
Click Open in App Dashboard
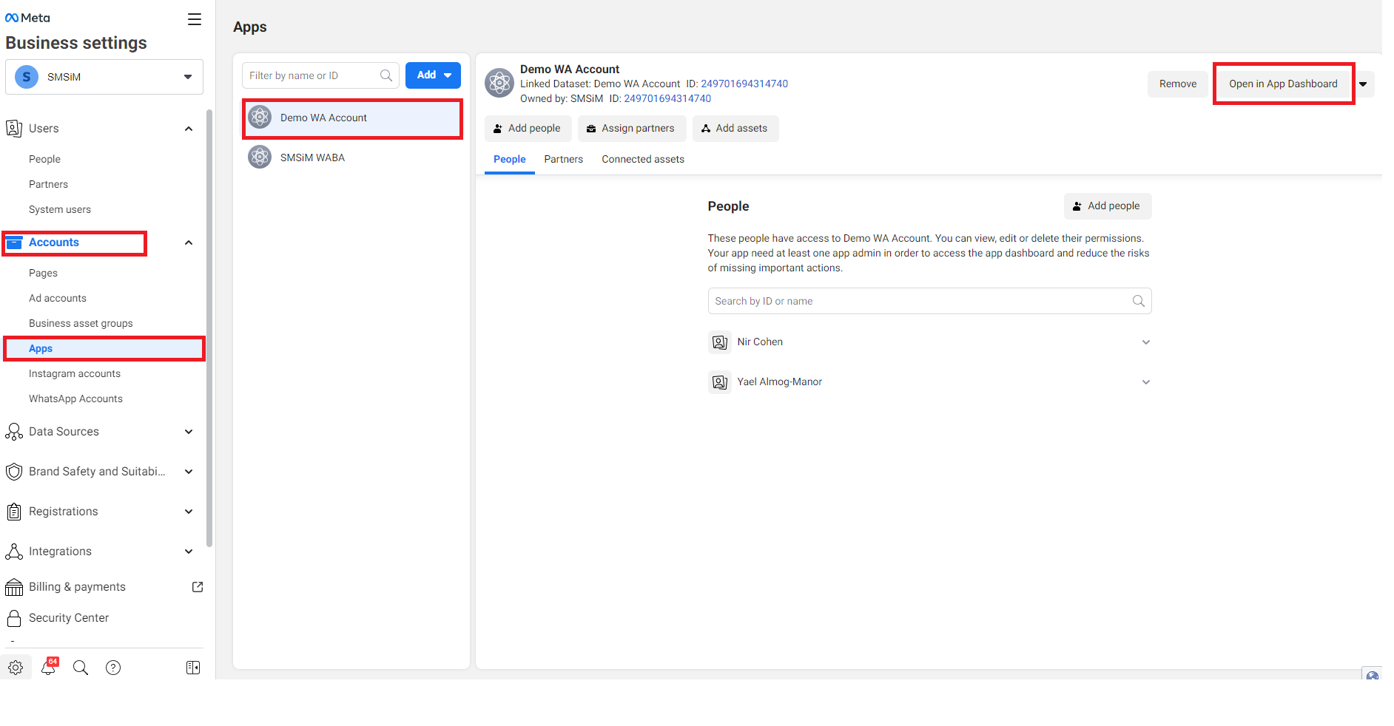[1283, 84]
